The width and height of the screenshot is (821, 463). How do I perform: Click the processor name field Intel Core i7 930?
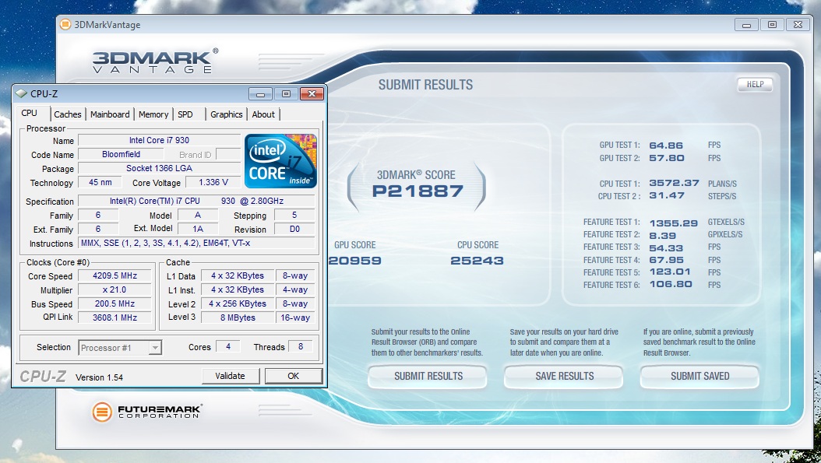click(159, 140)
